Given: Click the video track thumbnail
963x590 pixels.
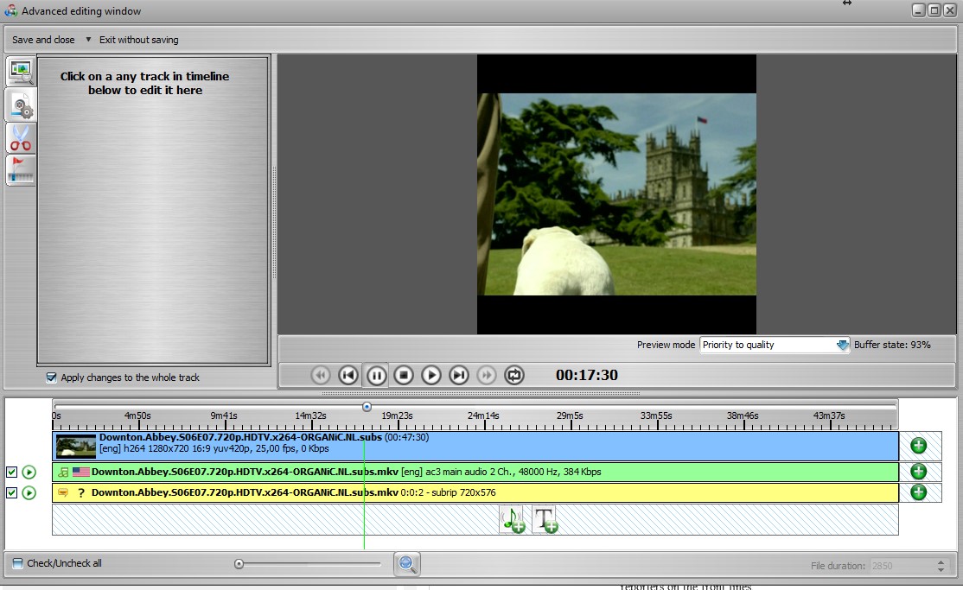Looking at the screenshot, I should pos(75,447).
